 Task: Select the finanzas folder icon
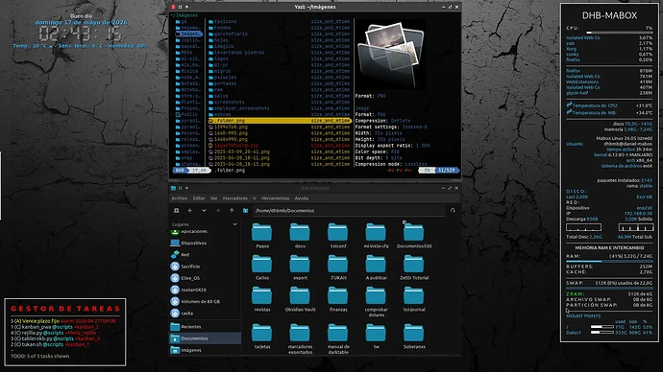click(x=338, y=295)
